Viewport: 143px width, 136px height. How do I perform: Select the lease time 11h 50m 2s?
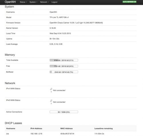(99, 134)
